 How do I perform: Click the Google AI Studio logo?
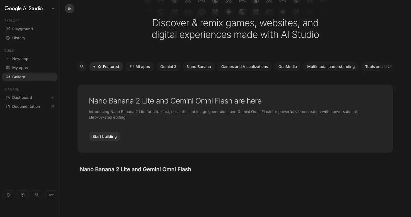(x=24, y=8)
